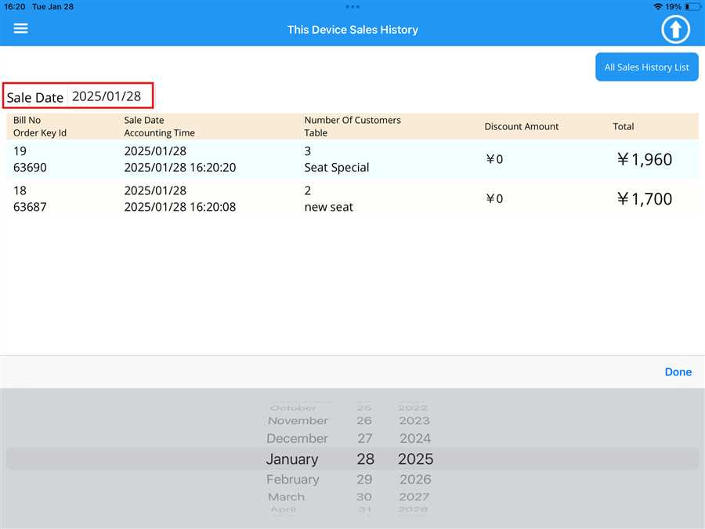The width and height of the screenshot is (705, 529).
Task: Pick year 2026 in the wheel
Action: click(x=415, y=480)
